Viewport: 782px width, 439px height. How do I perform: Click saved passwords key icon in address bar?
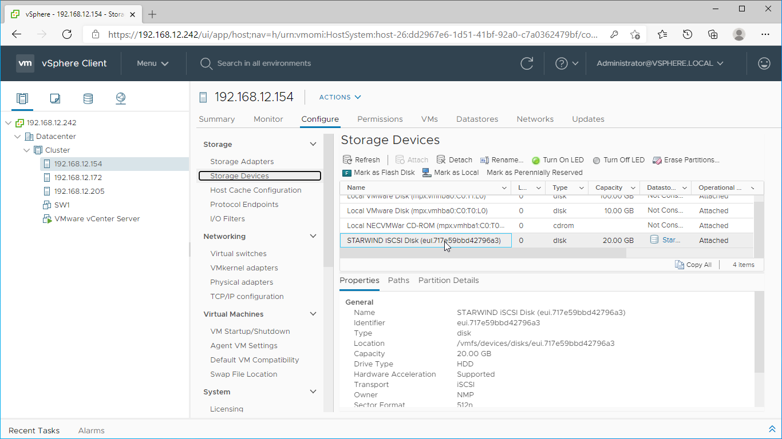(x=614, y=34)
